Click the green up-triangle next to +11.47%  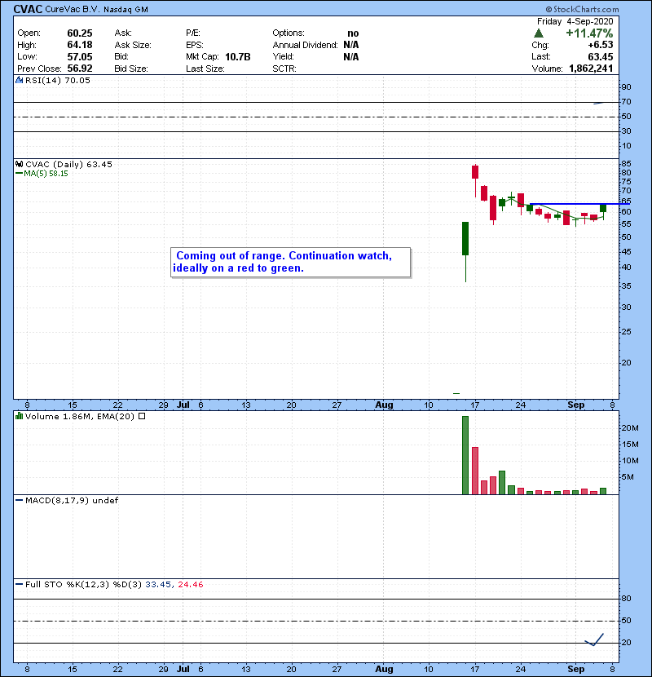539,33
